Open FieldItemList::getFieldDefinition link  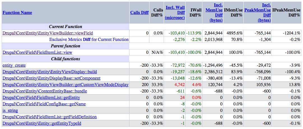pos(50,117)
